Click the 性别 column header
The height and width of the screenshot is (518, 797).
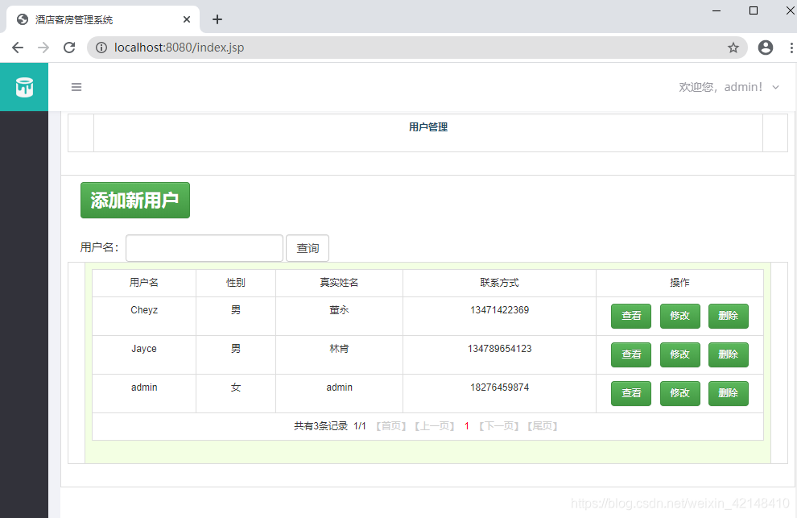coord(236,283)
